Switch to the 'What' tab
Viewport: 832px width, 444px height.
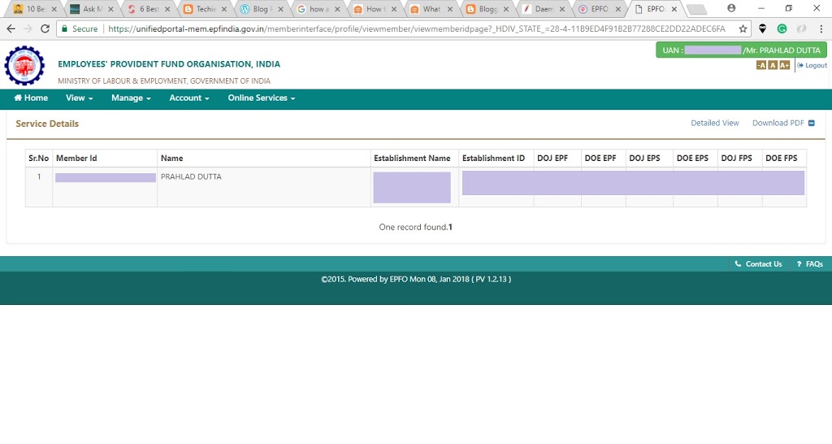pos(431,9)
